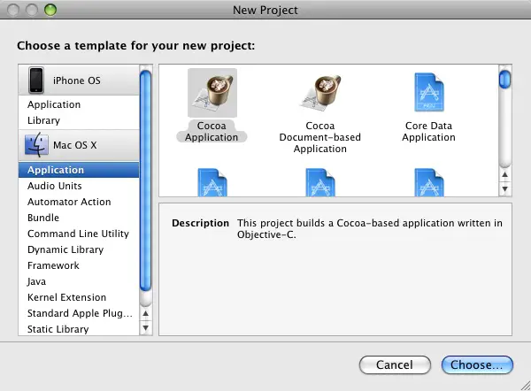Click the green zoom window button
The width and height of the screenshot is (531, 391).
(50, 10)
